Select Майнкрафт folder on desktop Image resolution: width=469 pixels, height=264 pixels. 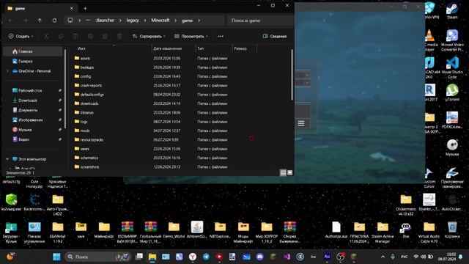104,230
